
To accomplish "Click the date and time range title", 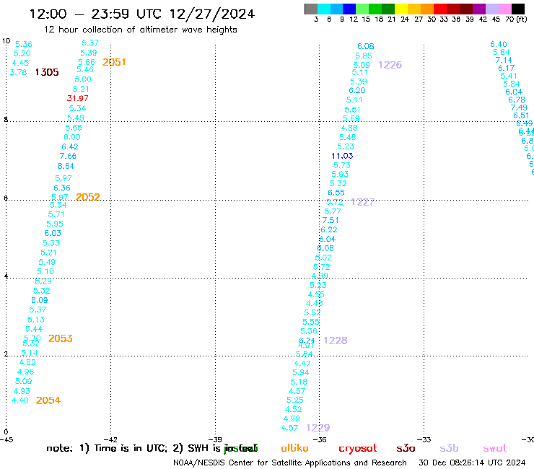I will (x=142, y=14).
